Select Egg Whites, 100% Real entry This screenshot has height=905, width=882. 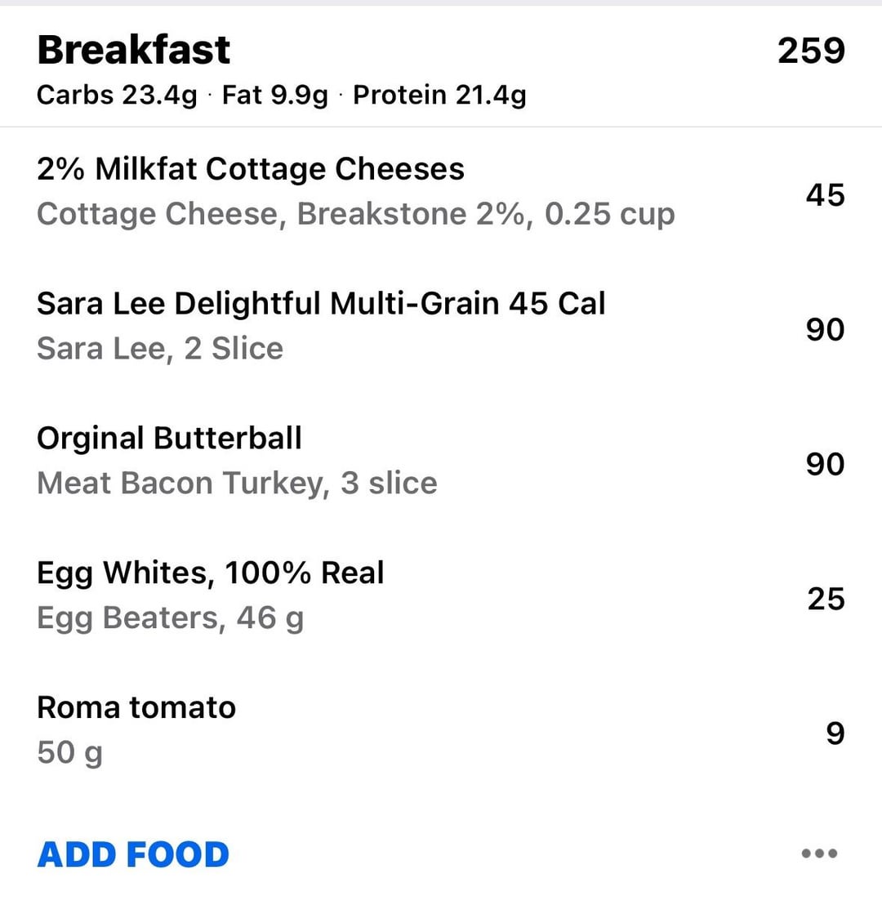click(441, 595)
